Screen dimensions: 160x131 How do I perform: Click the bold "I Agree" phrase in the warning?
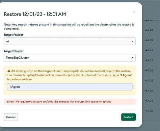(126, 75)
